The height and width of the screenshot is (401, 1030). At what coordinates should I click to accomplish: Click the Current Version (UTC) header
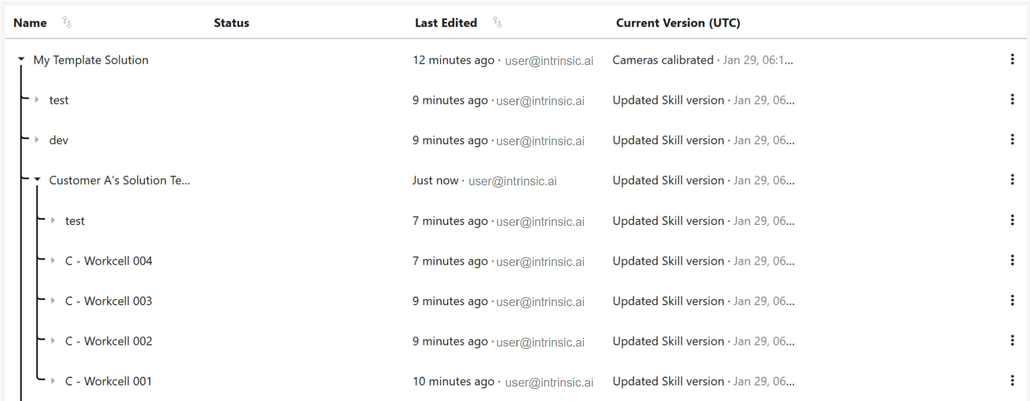pos(678,23)
